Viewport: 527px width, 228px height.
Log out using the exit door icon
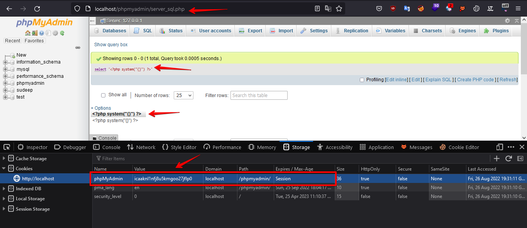point(34,32)
